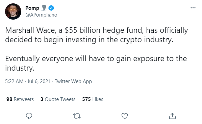The height and width of the screenshot is (124, 202).
Task: Open Pomp's profile picture
Action: click(13, 11)
